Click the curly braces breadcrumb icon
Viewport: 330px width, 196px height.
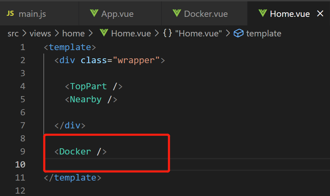pos(167,33)
